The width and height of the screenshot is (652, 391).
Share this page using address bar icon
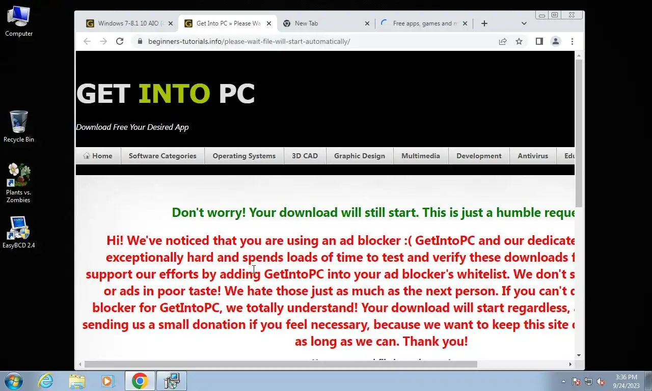(x=503, y=41)
